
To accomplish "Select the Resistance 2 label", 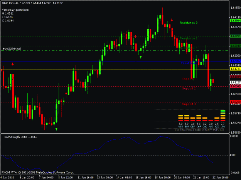I will (x=189, y=38).
